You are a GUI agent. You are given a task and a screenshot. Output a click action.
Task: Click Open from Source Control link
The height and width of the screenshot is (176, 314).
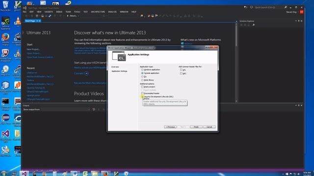coord(40,57)
